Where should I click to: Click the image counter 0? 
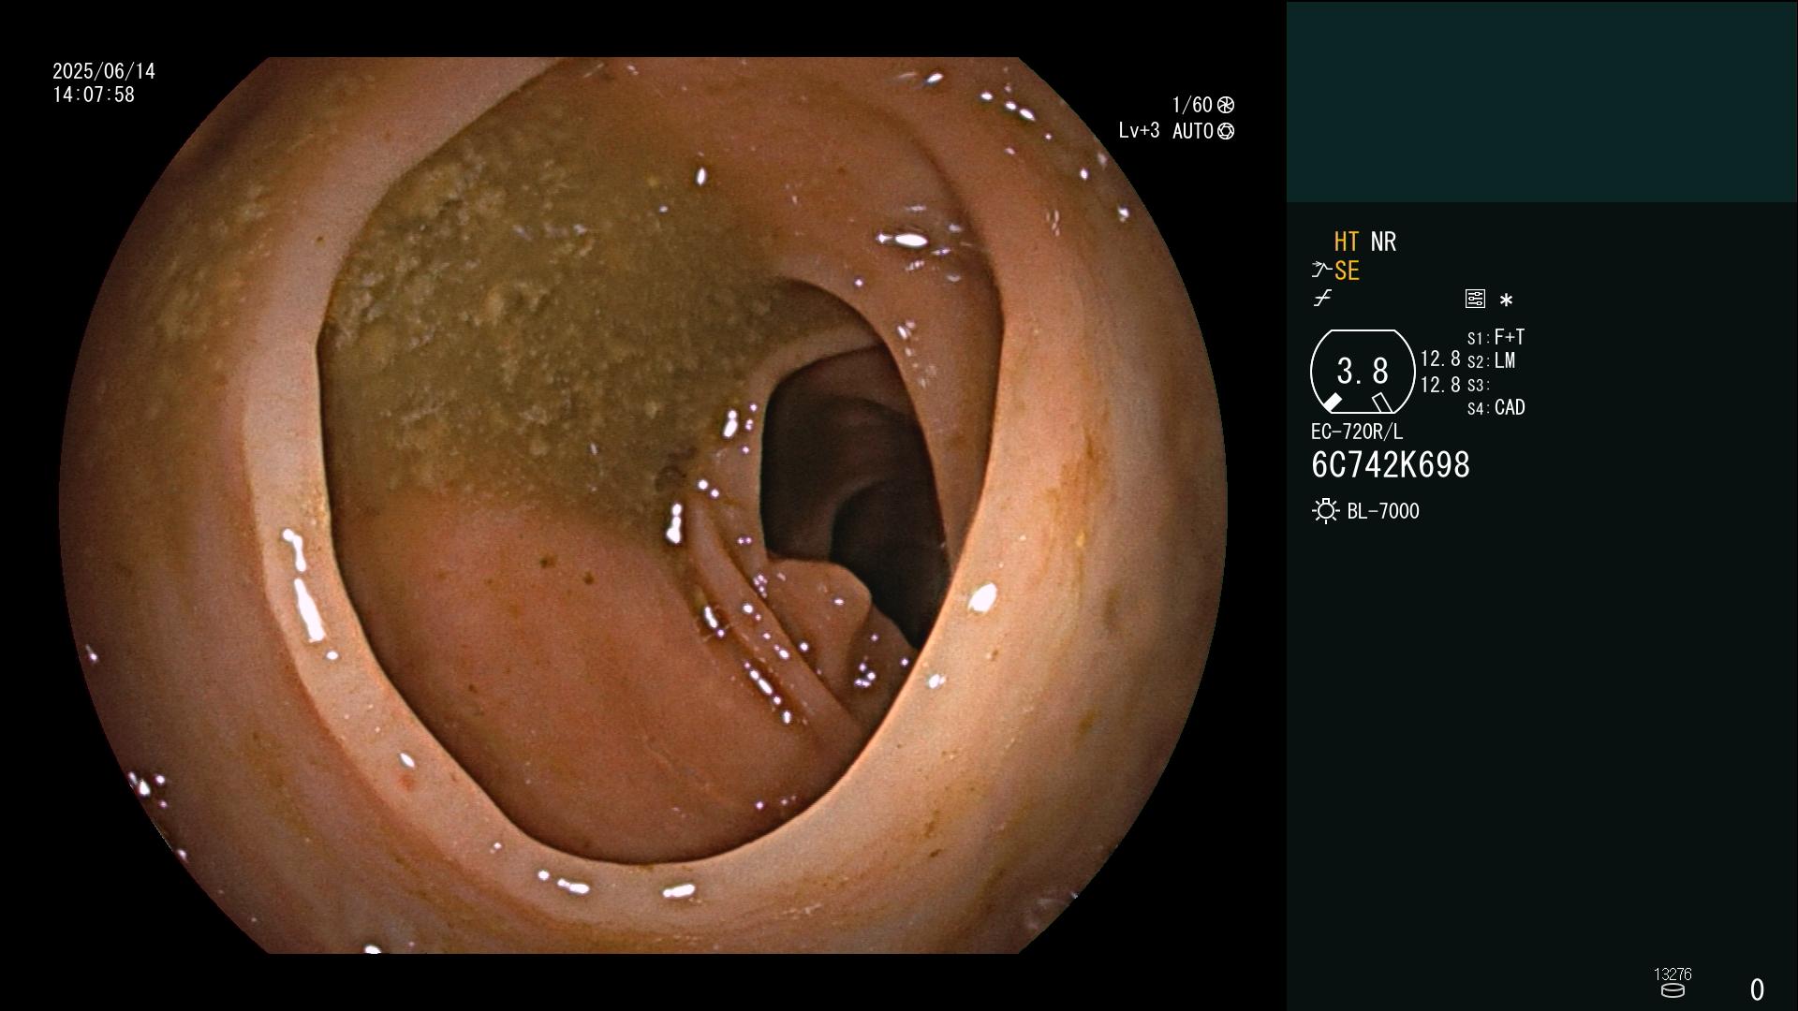tap(1758, 990)
